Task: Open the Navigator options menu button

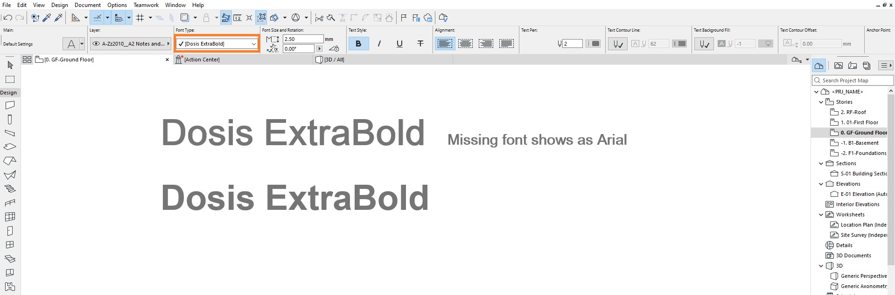Action: pos(886,66)
